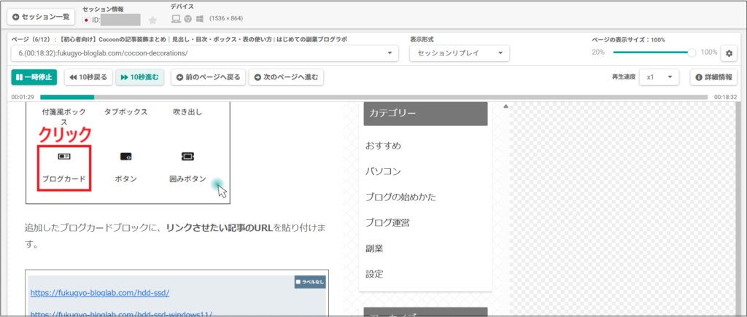
Task: Open the 副業 category link
Action: [x=374, y=248]
